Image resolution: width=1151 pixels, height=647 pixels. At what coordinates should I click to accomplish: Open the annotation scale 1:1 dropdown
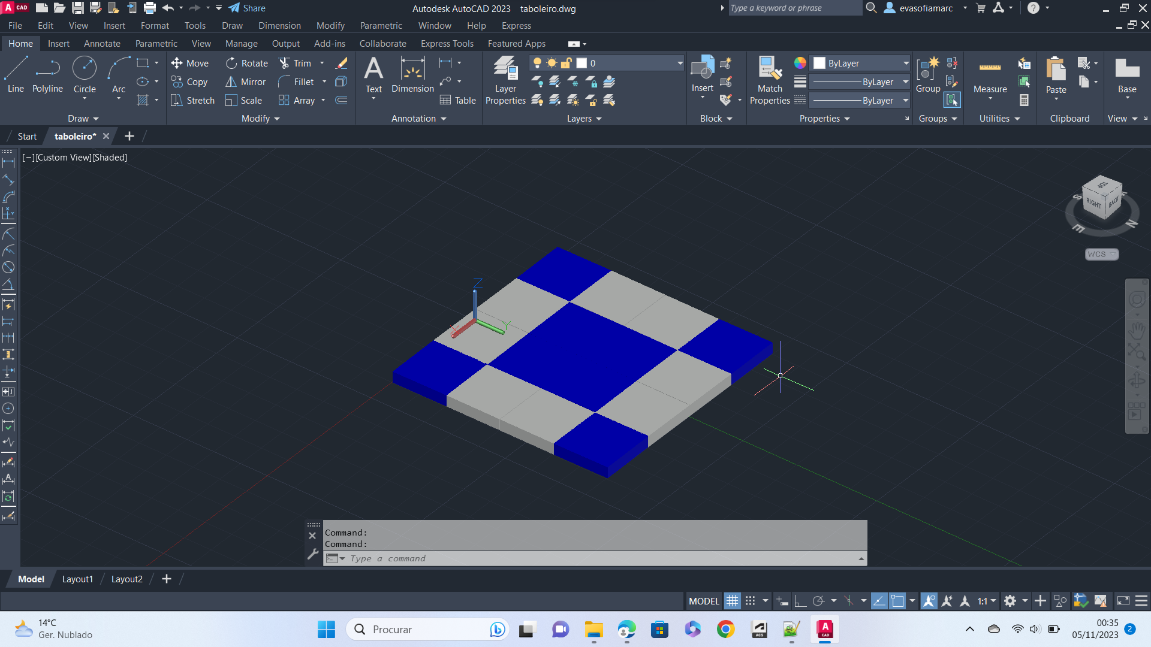pos(986,601)
